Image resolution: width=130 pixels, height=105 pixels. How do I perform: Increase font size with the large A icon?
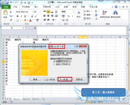pyautogui.click(x=32, y=16)
